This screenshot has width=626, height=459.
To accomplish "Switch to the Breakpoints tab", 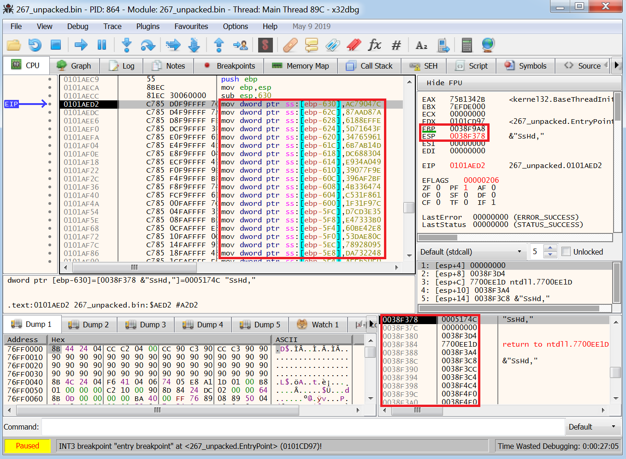I will 229,66.
